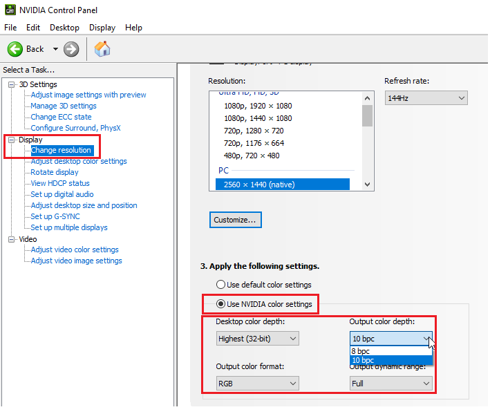The height and width of the screenshot is (414, 499).
Task: Click the NVIDIA Control Panel title icon
Action: point(10,10)
